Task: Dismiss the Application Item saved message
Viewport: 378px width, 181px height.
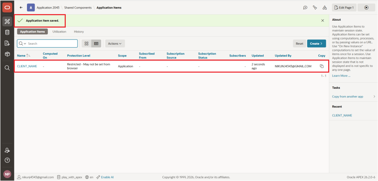Action: pyautogui.click(x=323, y=21)
